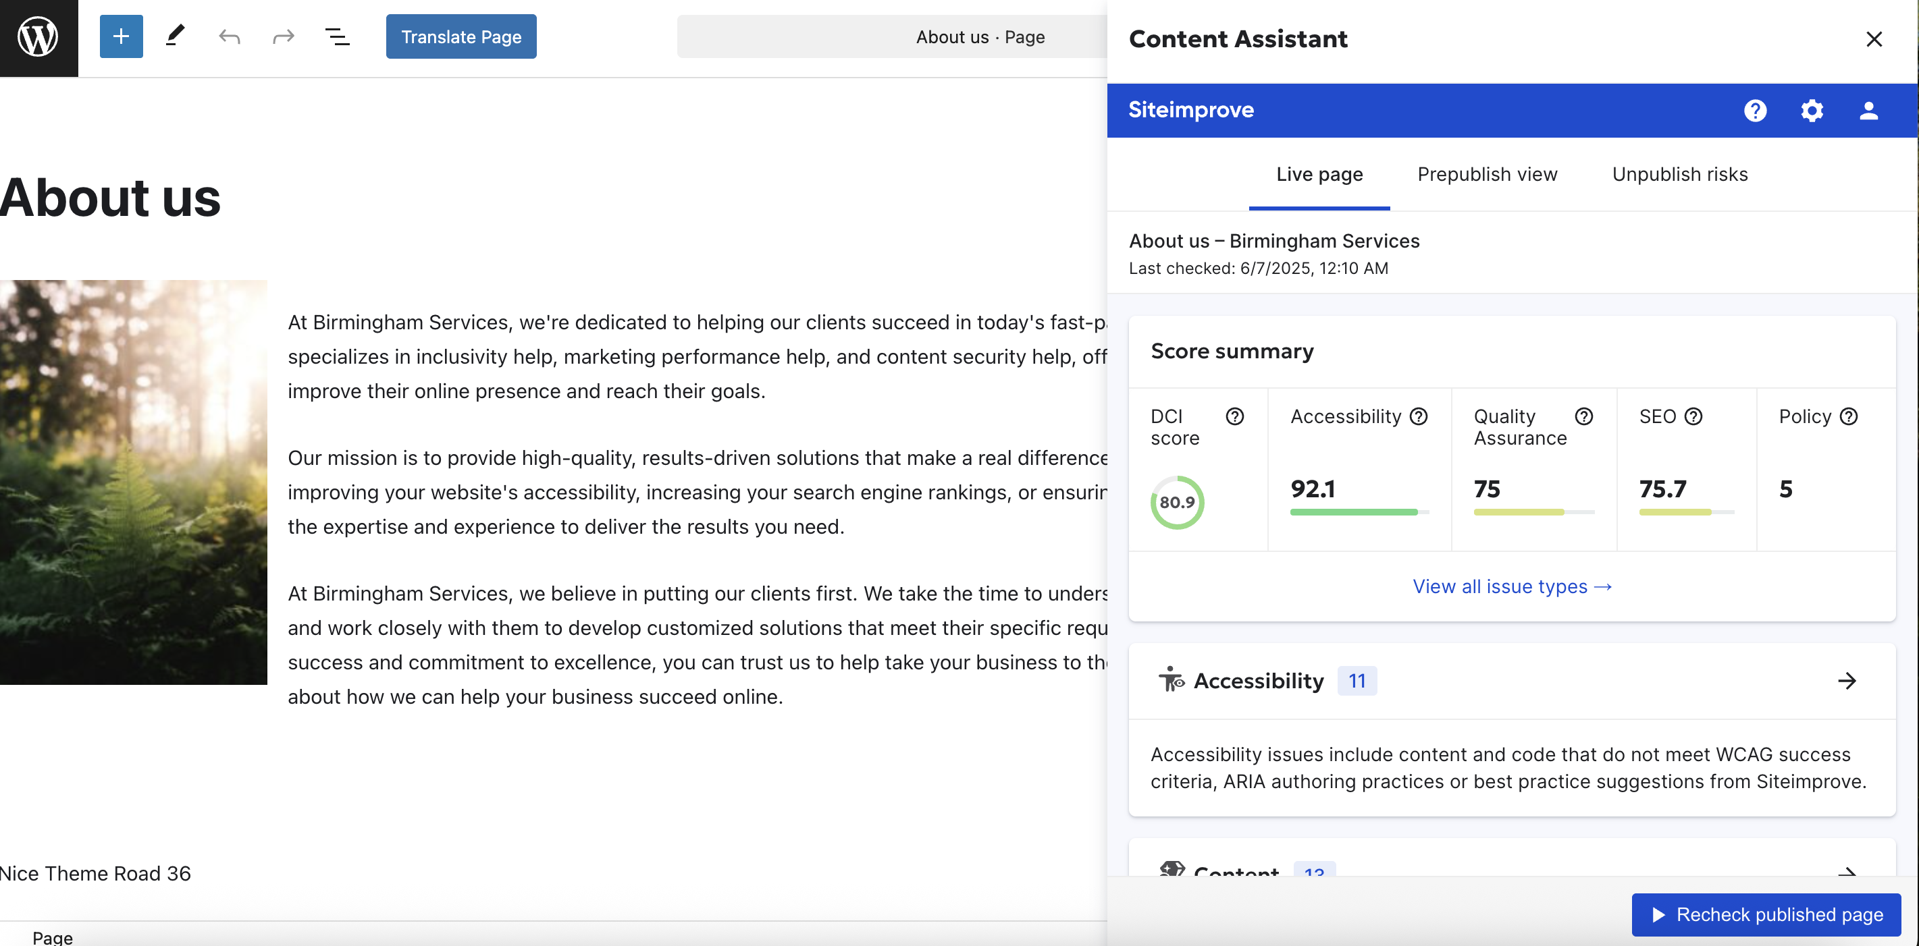Screen dimensions: 1919x946
Task: Open Siteimprove help question mark icon
Action: (1755, 110)
